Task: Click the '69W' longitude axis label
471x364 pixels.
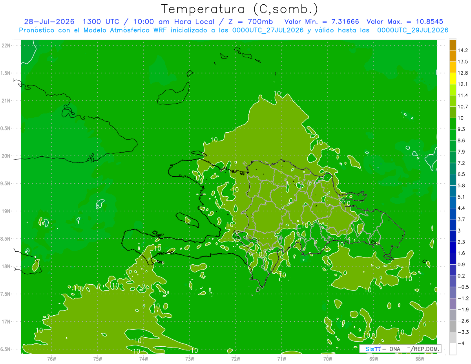Action: (x=373, y=359)
